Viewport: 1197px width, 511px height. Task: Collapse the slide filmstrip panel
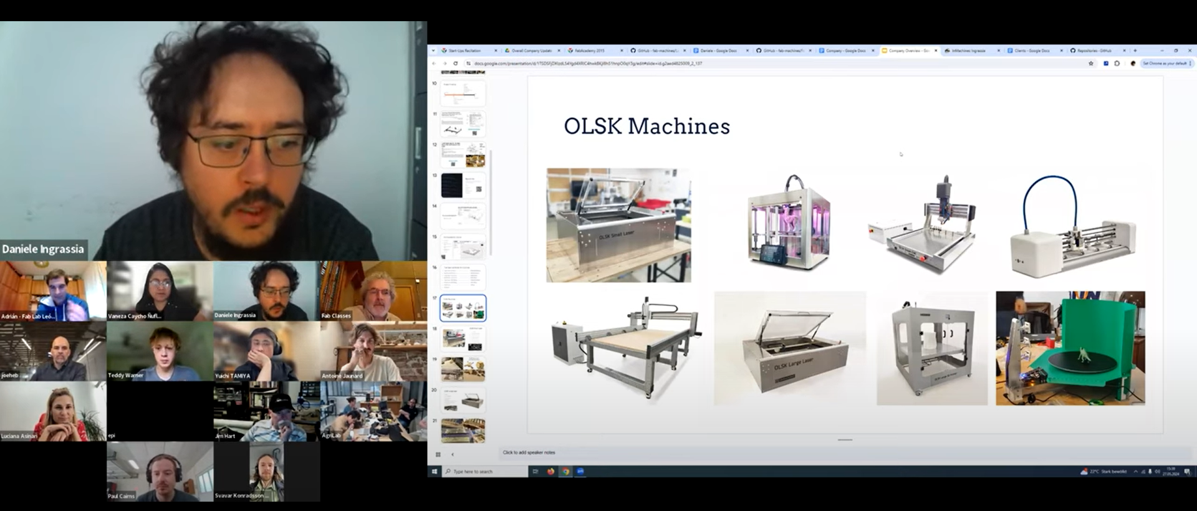(453, 454)
